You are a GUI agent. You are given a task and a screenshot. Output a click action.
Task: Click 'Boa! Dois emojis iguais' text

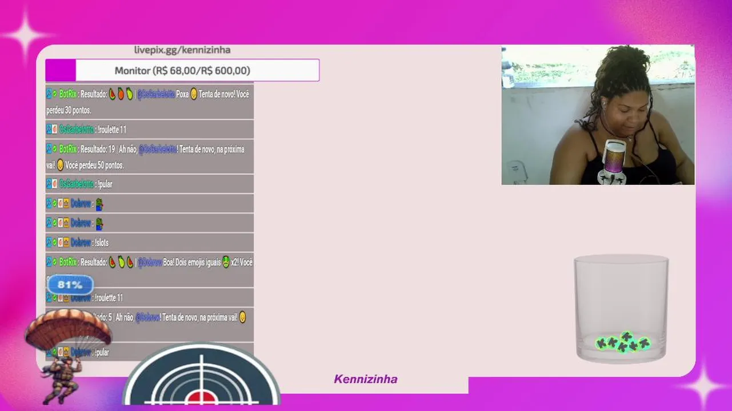point(191,263)
